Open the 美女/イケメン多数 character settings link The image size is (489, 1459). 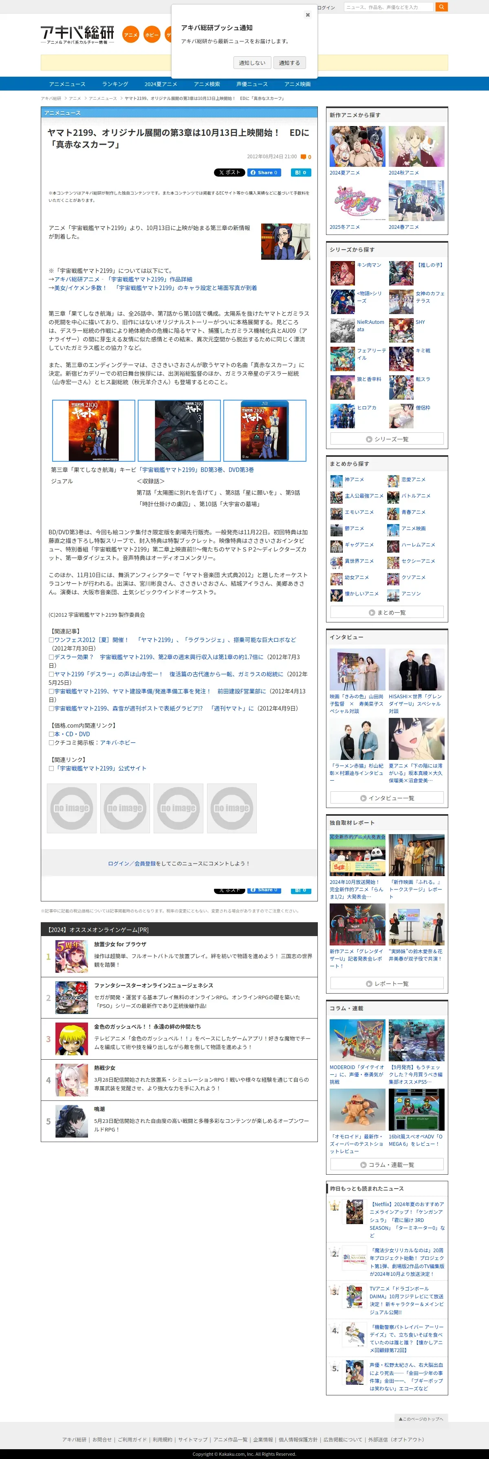155,288
